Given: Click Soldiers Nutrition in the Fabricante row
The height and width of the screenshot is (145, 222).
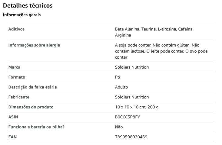Looking at the screenshot, I should click(132, 97).
